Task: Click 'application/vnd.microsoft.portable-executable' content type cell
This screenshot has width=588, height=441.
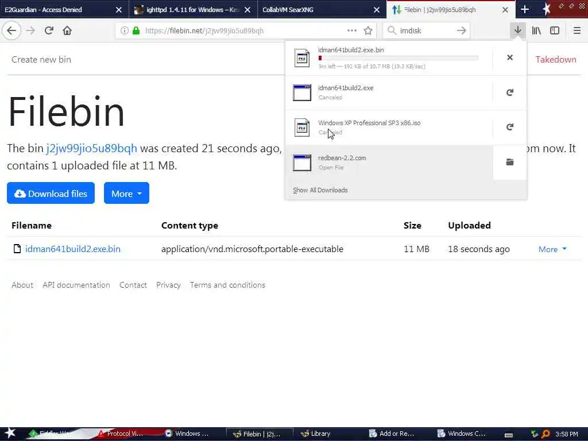Action: 253,249
